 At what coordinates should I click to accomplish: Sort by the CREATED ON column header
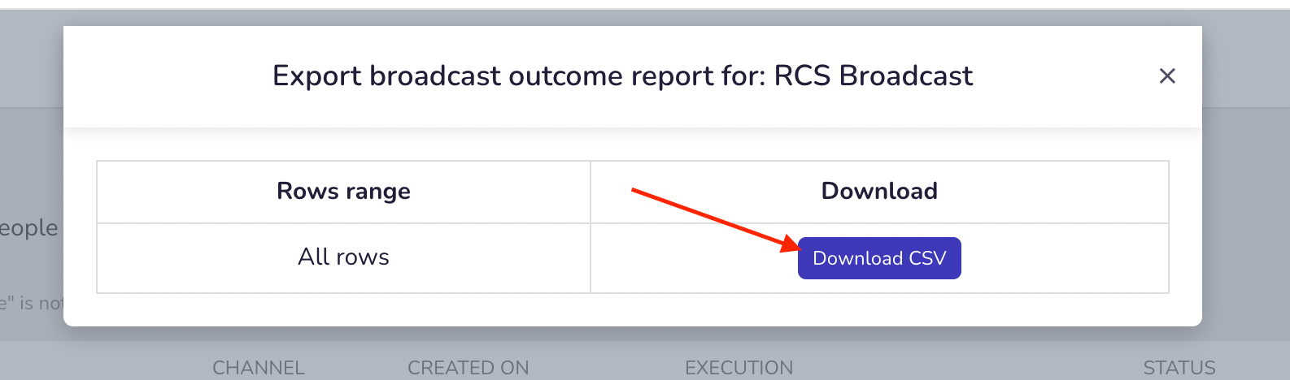pyautogui.click(x=468, y=368)
